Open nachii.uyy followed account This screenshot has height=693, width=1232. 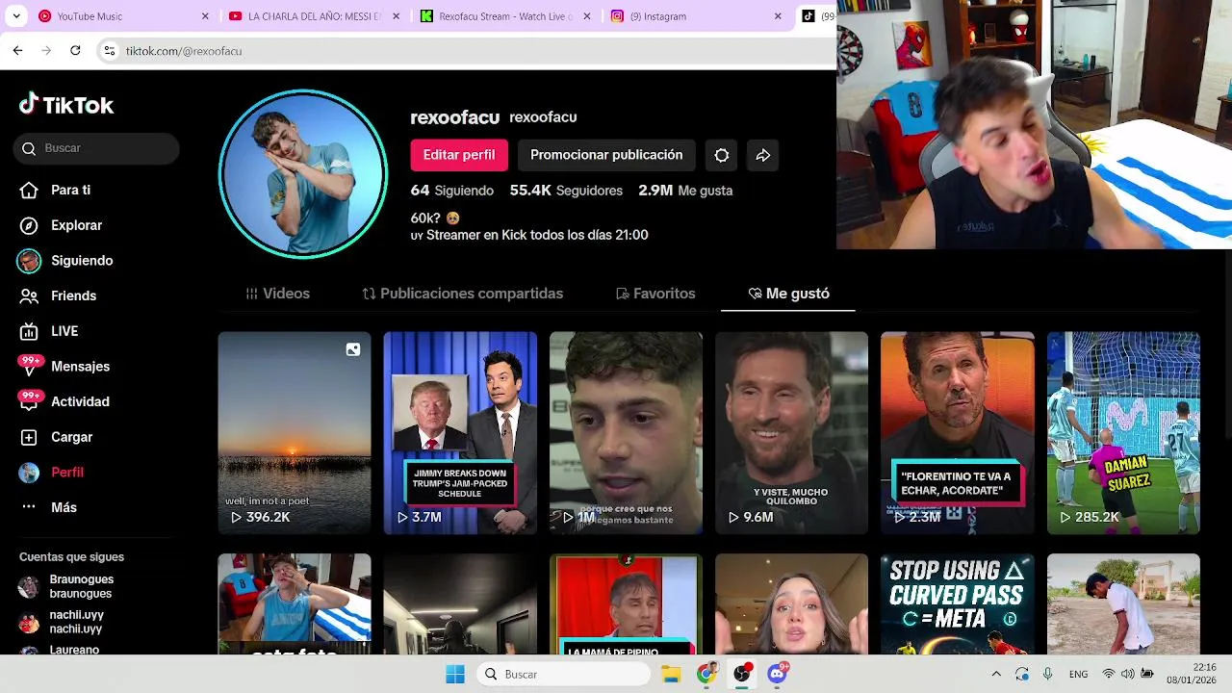coord(62,622)
